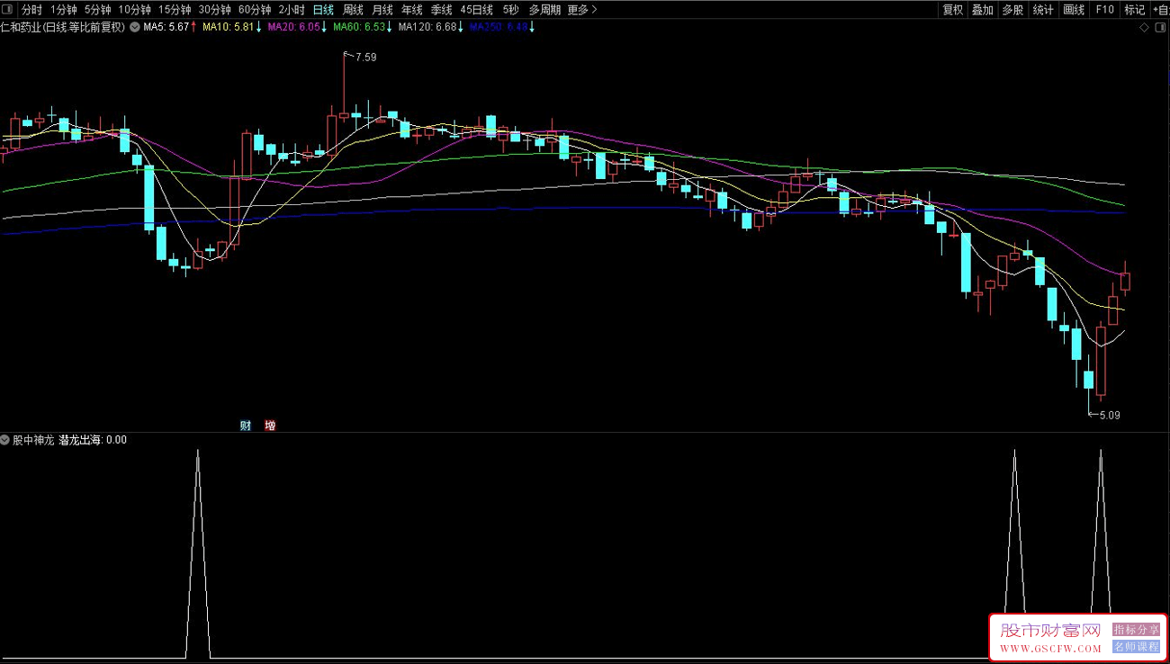This screenshot has width=1170, height=664.
Task: Click the 指标分享 link
Action: point(1136,630)
